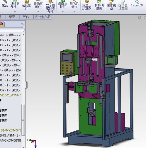The width and height of the screenshot is (146, 148).
Task: Select the M0001_ASM tree item
Action: [10, 95]
